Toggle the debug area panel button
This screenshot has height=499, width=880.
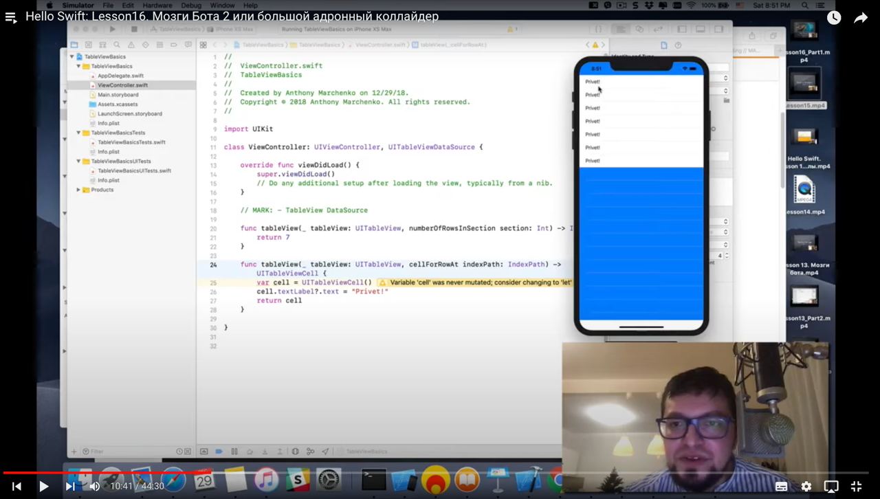[x=701, y=30]
